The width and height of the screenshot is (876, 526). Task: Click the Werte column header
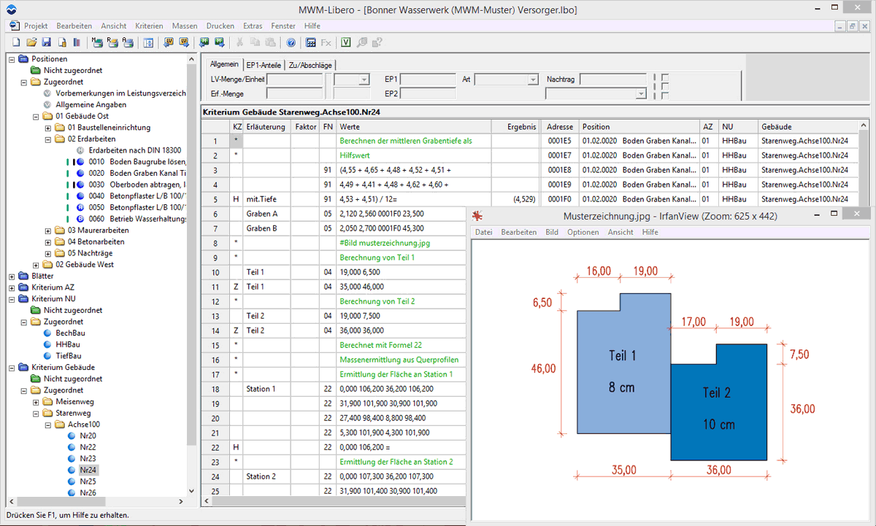tap(413, 126)
